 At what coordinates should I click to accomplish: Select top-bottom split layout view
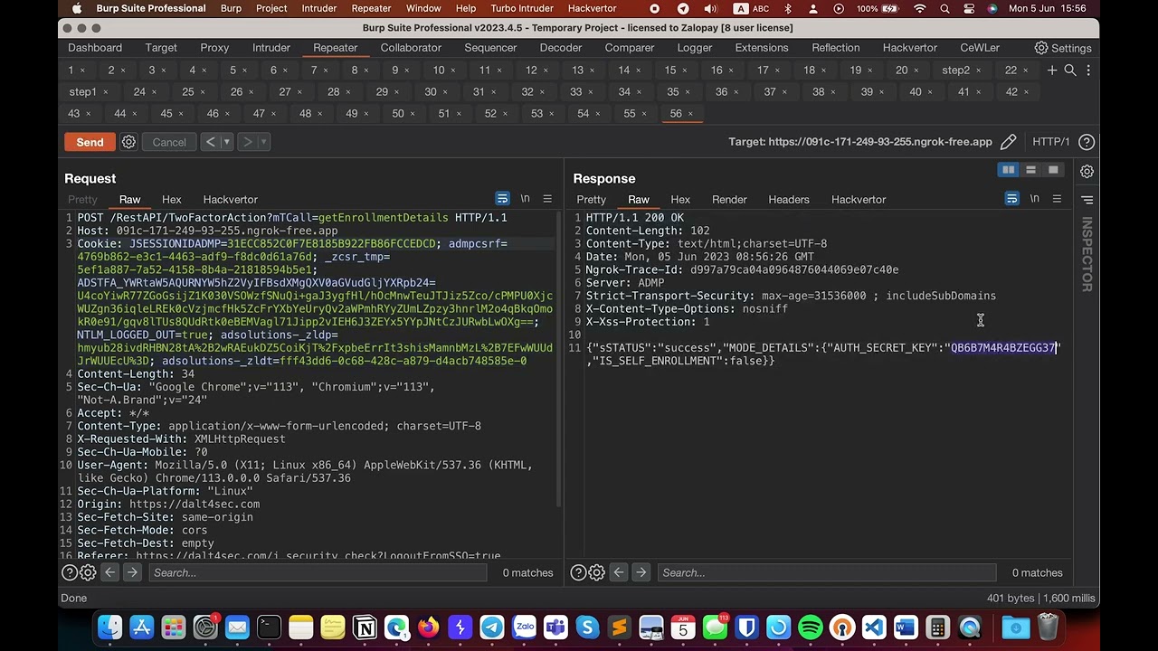[x=1030, y=170]
